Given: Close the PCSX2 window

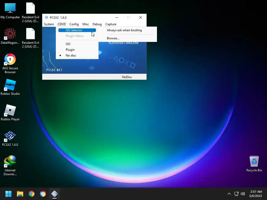Looking at the screenshot, I should pyautogui.click(x=141, y=17).
